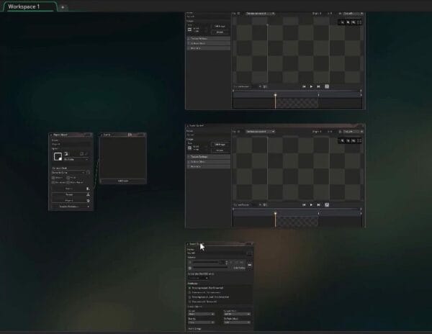The image size is (432, 334).
Task: Click Variable Definitions in Object editor
Action: (x=71, y=207)
